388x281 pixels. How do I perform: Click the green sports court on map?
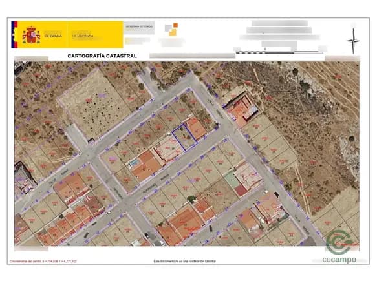coord(230,176)
